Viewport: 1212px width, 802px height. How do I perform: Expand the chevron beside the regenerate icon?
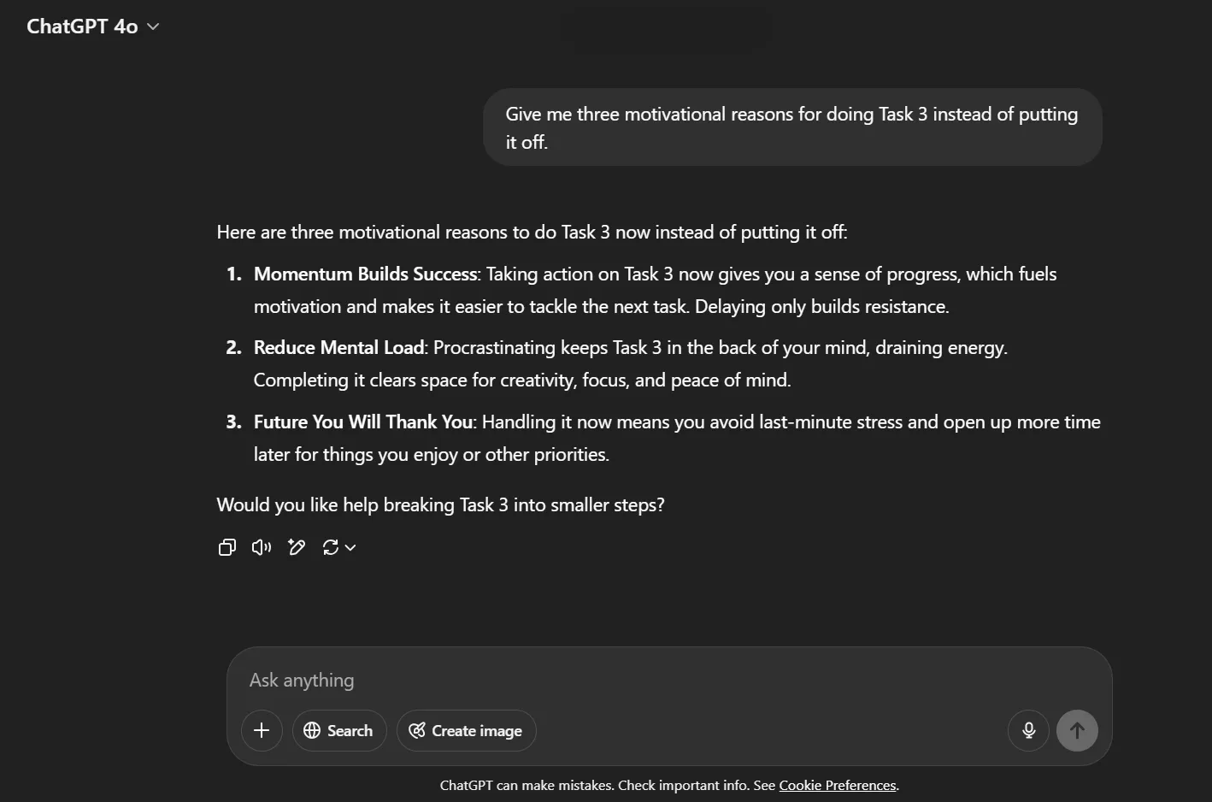click(x=350, y=547)
